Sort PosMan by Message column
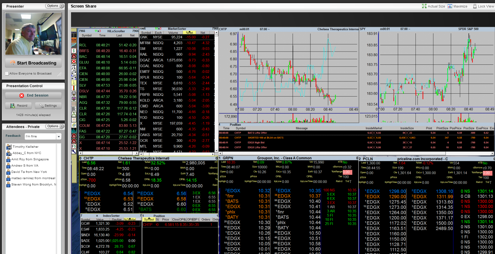This screenshot has height=254, width=495. (302, 128)
